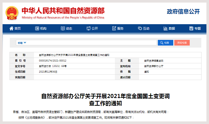Click the open-book icon beside 动态
This screenshot has width=209, height=124.
(63, 29)
